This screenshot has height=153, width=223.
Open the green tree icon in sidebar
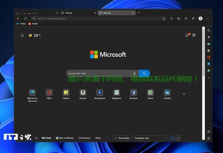[x=209, y=71]
